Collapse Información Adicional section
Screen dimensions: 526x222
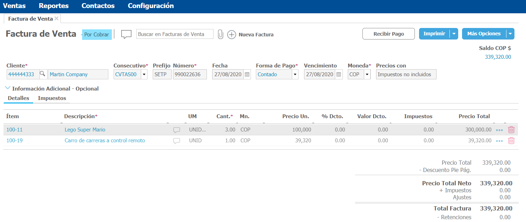click(x=8, y=88)
